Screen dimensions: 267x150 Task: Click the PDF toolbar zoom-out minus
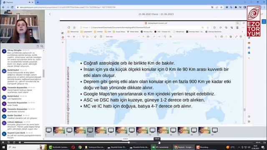tap(139, 37)
